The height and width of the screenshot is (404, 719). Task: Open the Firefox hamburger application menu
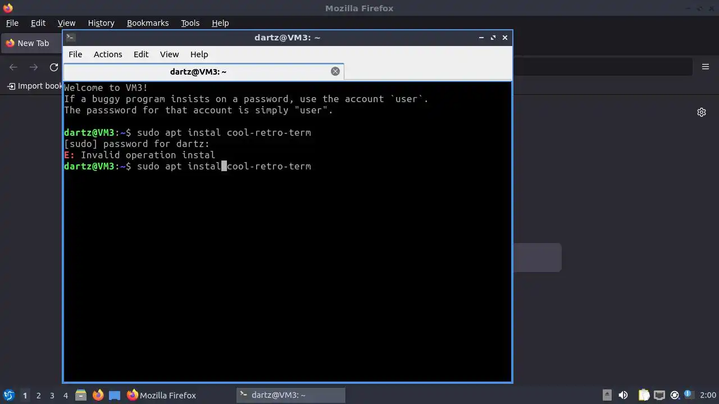click(x=706, y=67)
